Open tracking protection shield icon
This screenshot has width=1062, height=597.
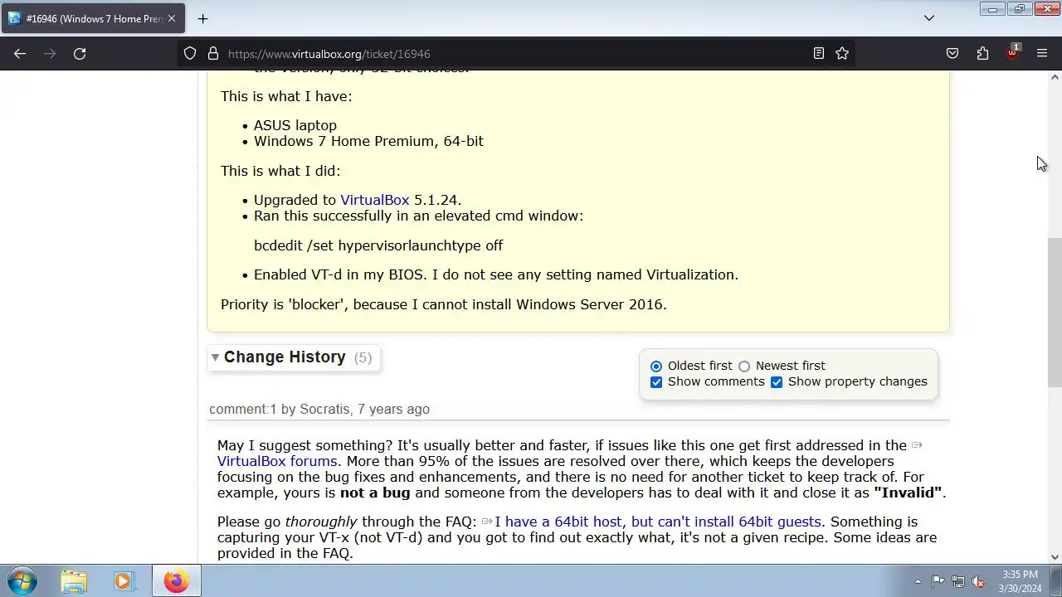coord(190,54)
